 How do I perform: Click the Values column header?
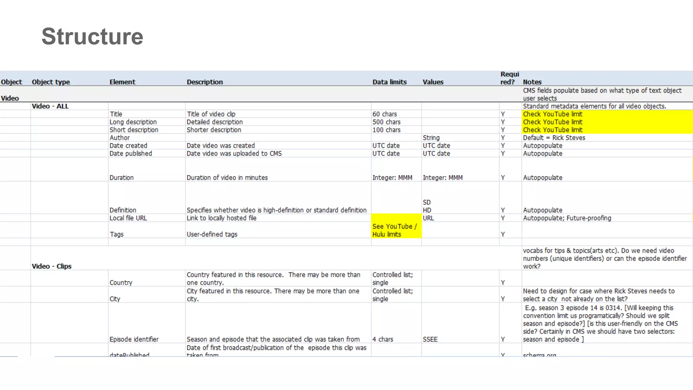pos(433,82)
